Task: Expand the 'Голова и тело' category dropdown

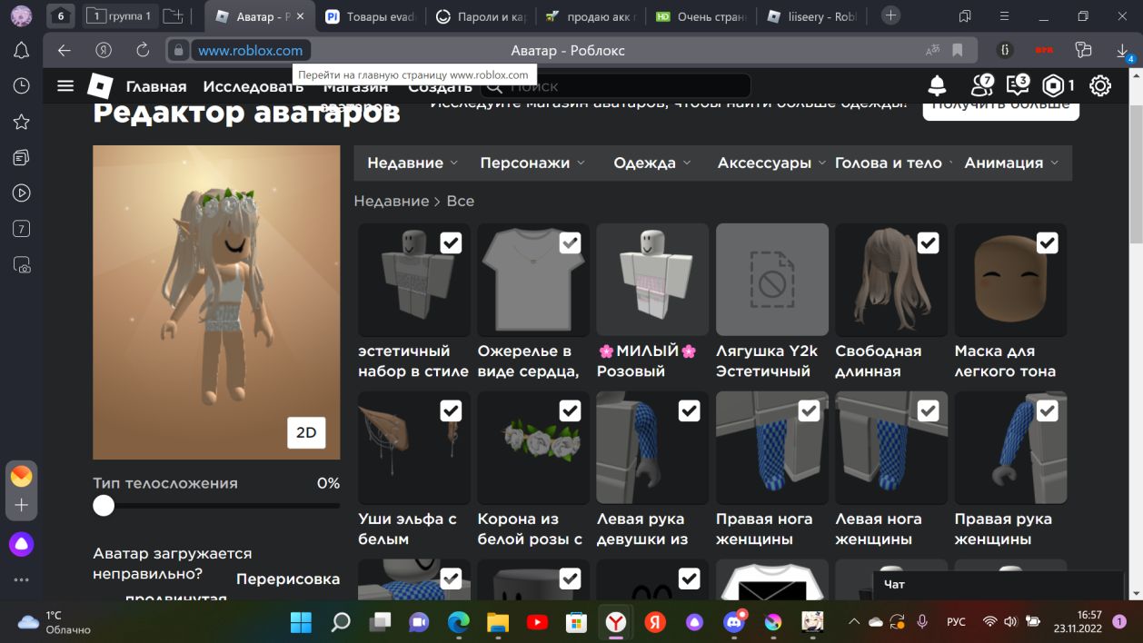Action: 894,163
